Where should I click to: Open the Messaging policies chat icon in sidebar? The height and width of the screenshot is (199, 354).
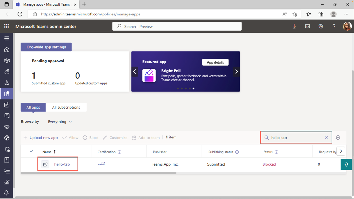7,116
